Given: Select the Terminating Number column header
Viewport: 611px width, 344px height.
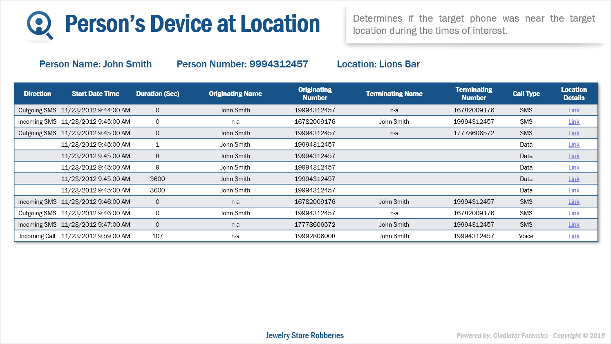Looking at the screenshot, I should (474, 94).
